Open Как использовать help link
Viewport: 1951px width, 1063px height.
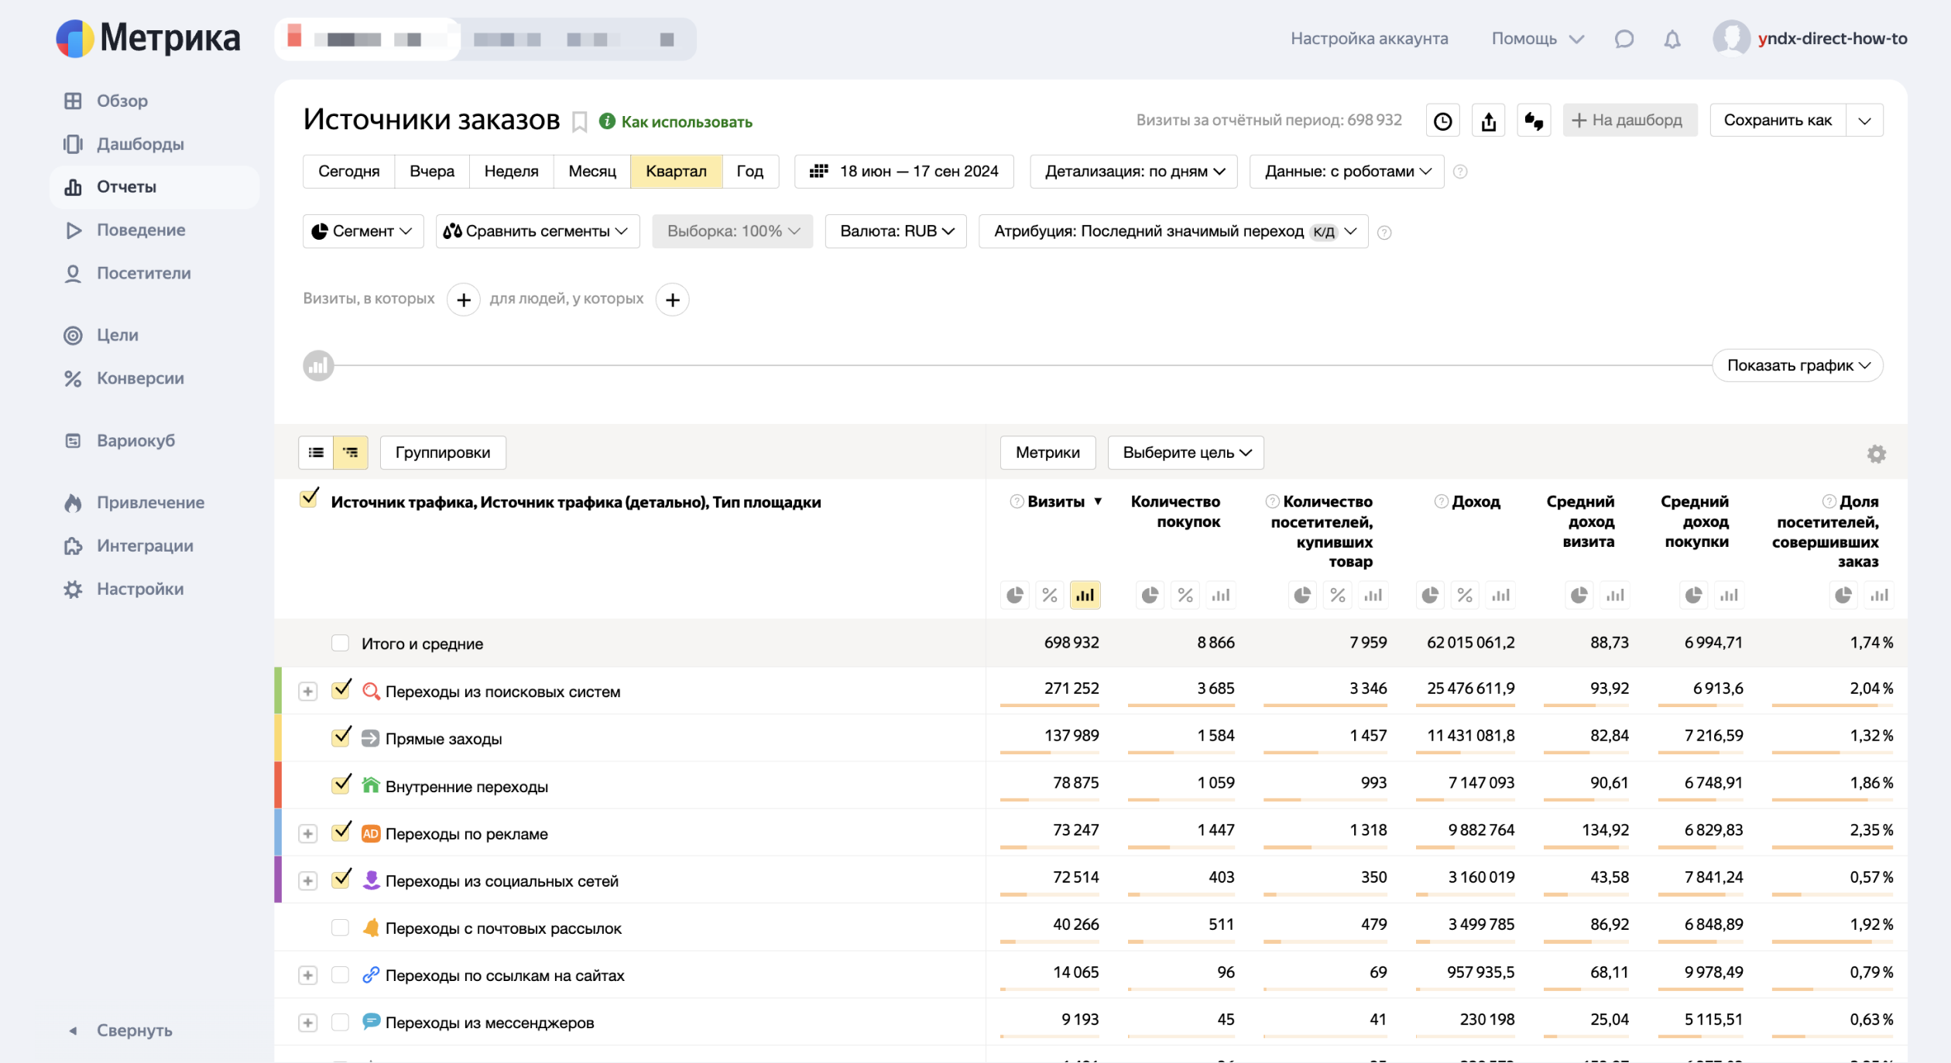pyautogui.click(x=686, y=121)
